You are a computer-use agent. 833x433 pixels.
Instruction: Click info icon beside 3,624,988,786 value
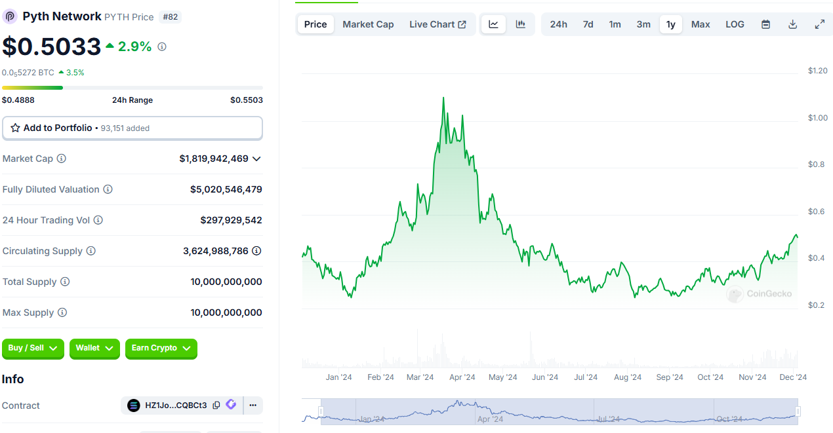(257, 251)
